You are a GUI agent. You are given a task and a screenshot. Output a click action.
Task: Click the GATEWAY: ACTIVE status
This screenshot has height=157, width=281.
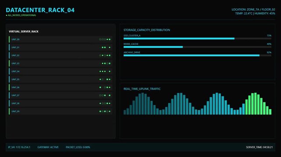point(48,147)
